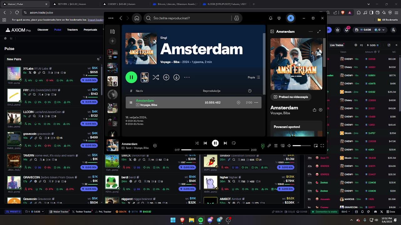Toggle Now Playing view button
The width and height of the screenshot is (401, 225).
coord(263,146)
